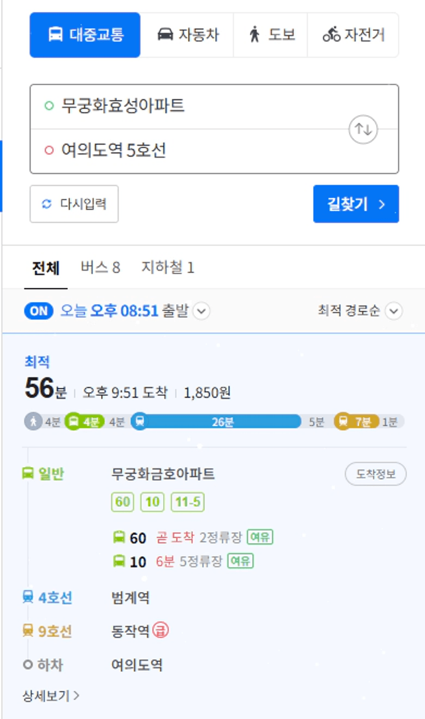Click the green bus icon beside bus 60
The height and width of the screenshot is (719, 425).
point(119,537)
